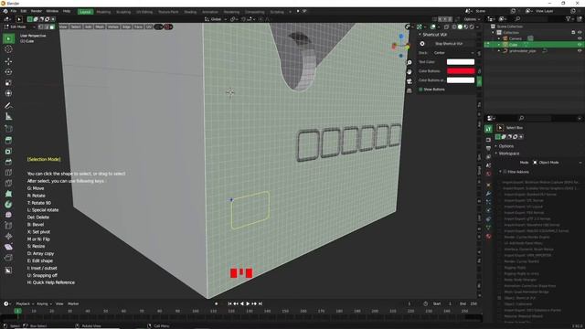
Task: Activate the Rotate tool in left toolbar
Action: click(x=8, y=71)
